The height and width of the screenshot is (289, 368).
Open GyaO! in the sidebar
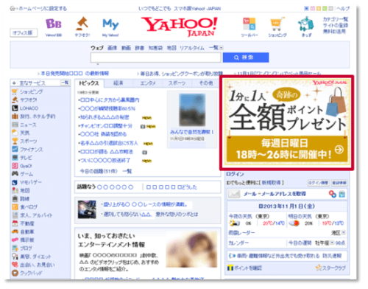coord(26,166)
